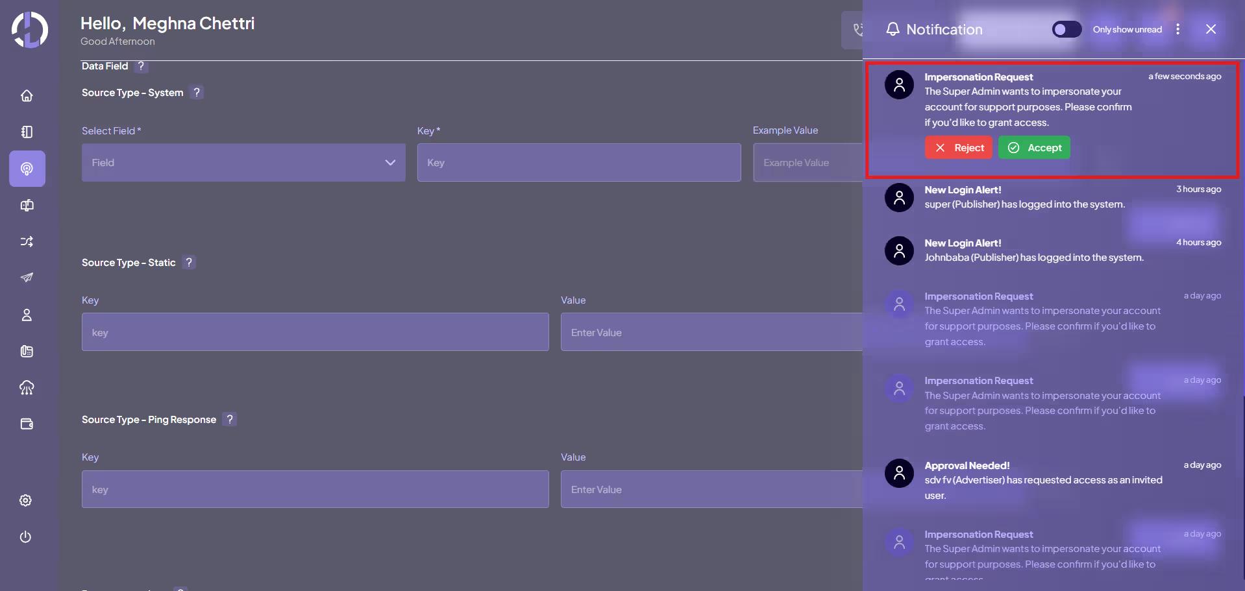Screen dimensions: 1245x591
Task: Click the Enter Value field under Source Type - Static
Action: (711, 332)
